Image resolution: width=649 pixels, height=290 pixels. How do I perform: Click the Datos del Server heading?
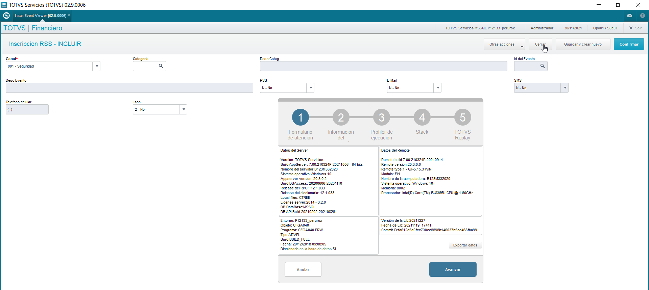click(294, 150)
